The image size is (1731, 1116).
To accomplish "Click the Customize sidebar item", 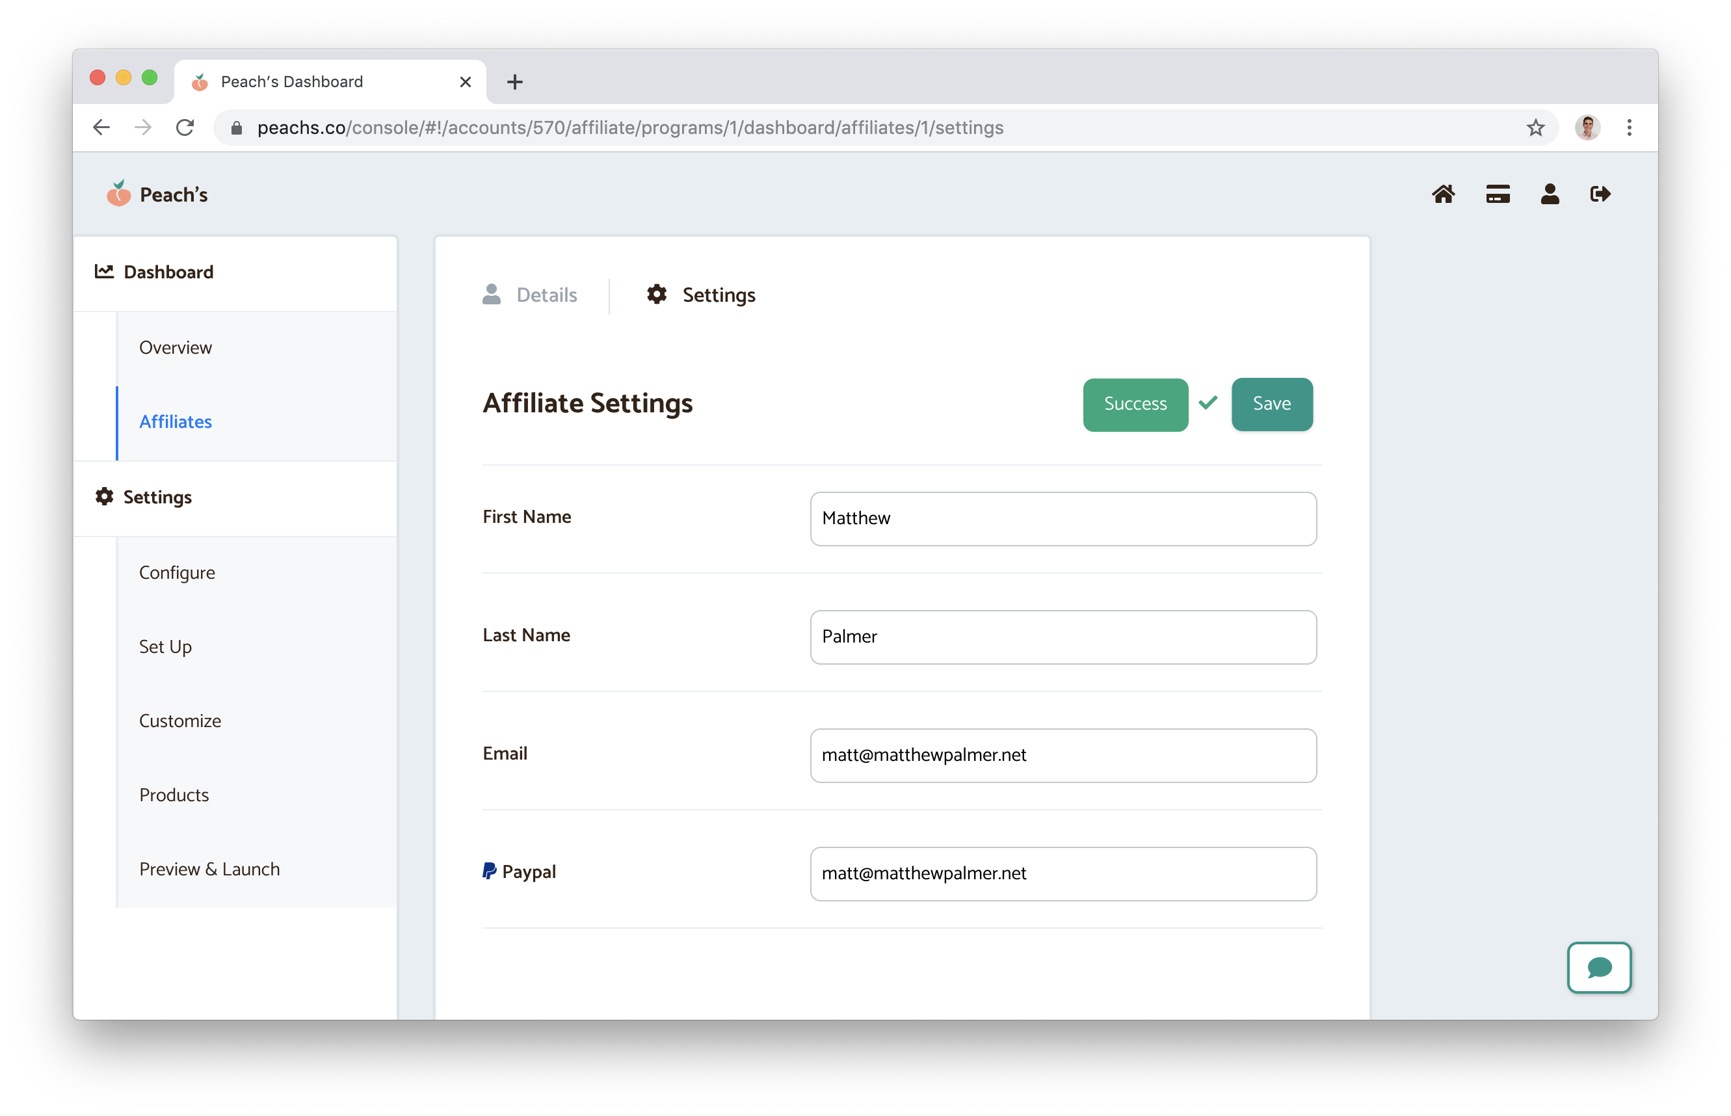I will point(180,721).
